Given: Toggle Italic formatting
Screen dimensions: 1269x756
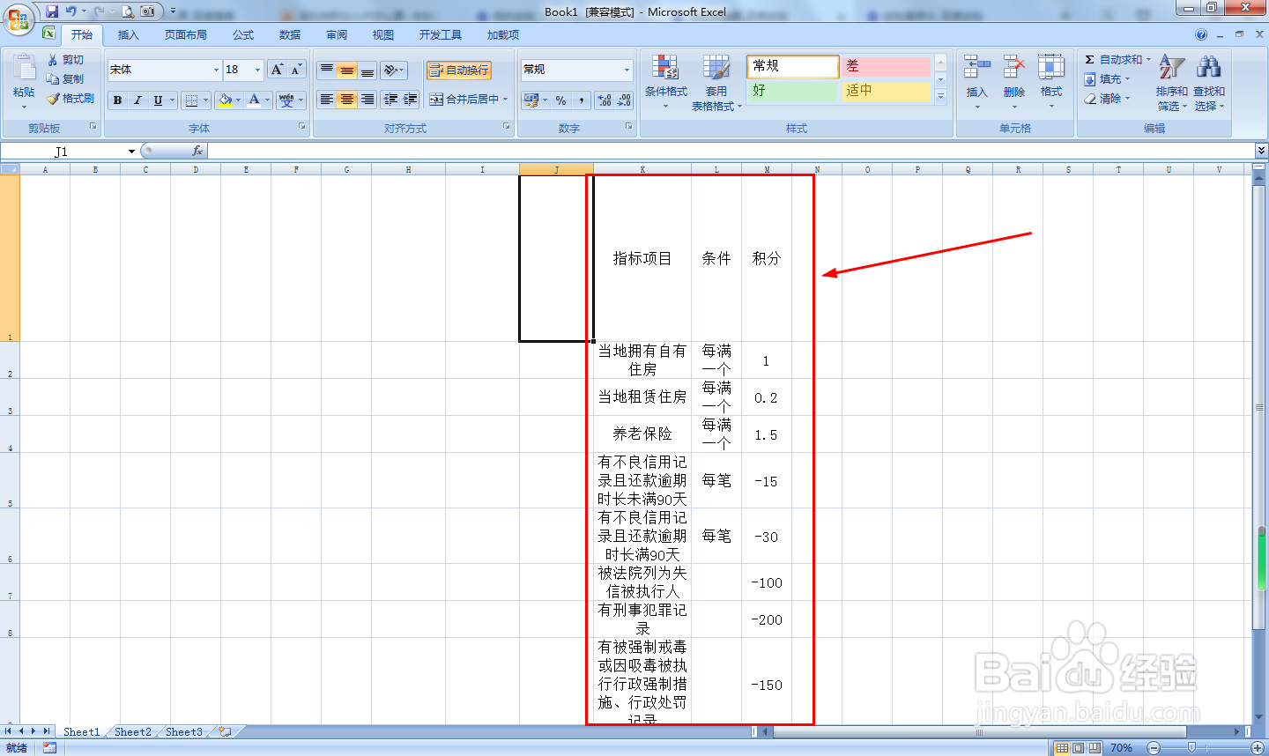Looking at the screenshot, I should pyautogui.click(x=137, y=100).
